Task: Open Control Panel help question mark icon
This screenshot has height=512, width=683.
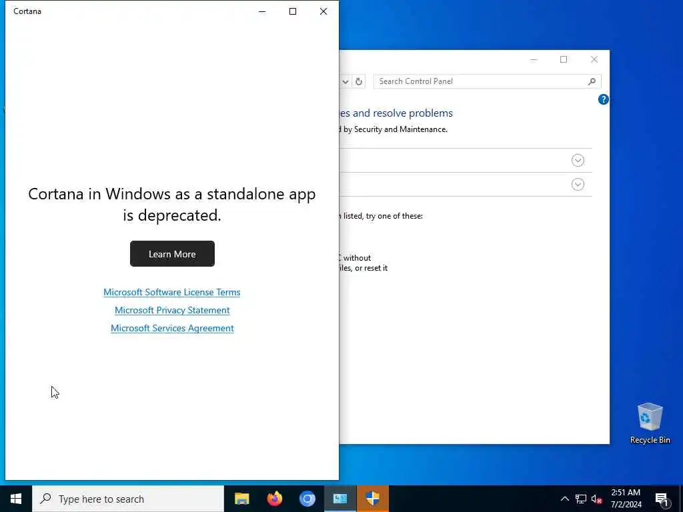Action: tap(603, 100)
